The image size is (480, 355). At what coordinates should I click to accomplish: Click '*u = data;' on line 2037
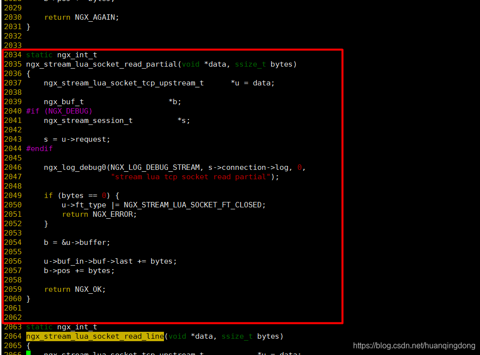tap(252, 83)
